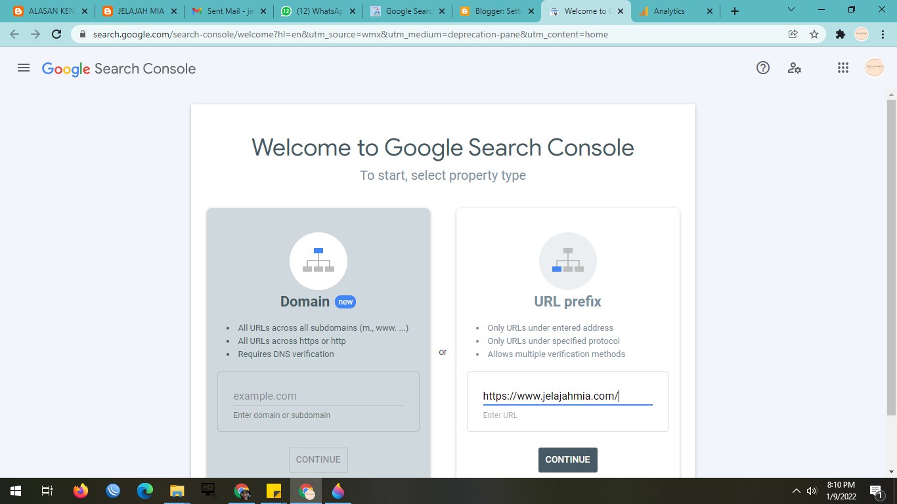View site information via lock icon
The height and width of the screenshot is (504, 897).
coord(83,34)
